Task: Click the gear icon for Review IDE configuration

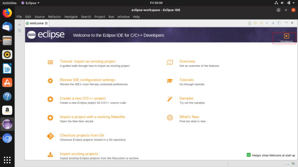Action: tap(50, 81)
